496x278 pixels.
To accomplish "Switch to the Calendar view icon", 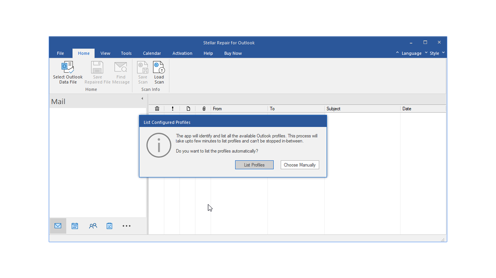I will [75, 226].
